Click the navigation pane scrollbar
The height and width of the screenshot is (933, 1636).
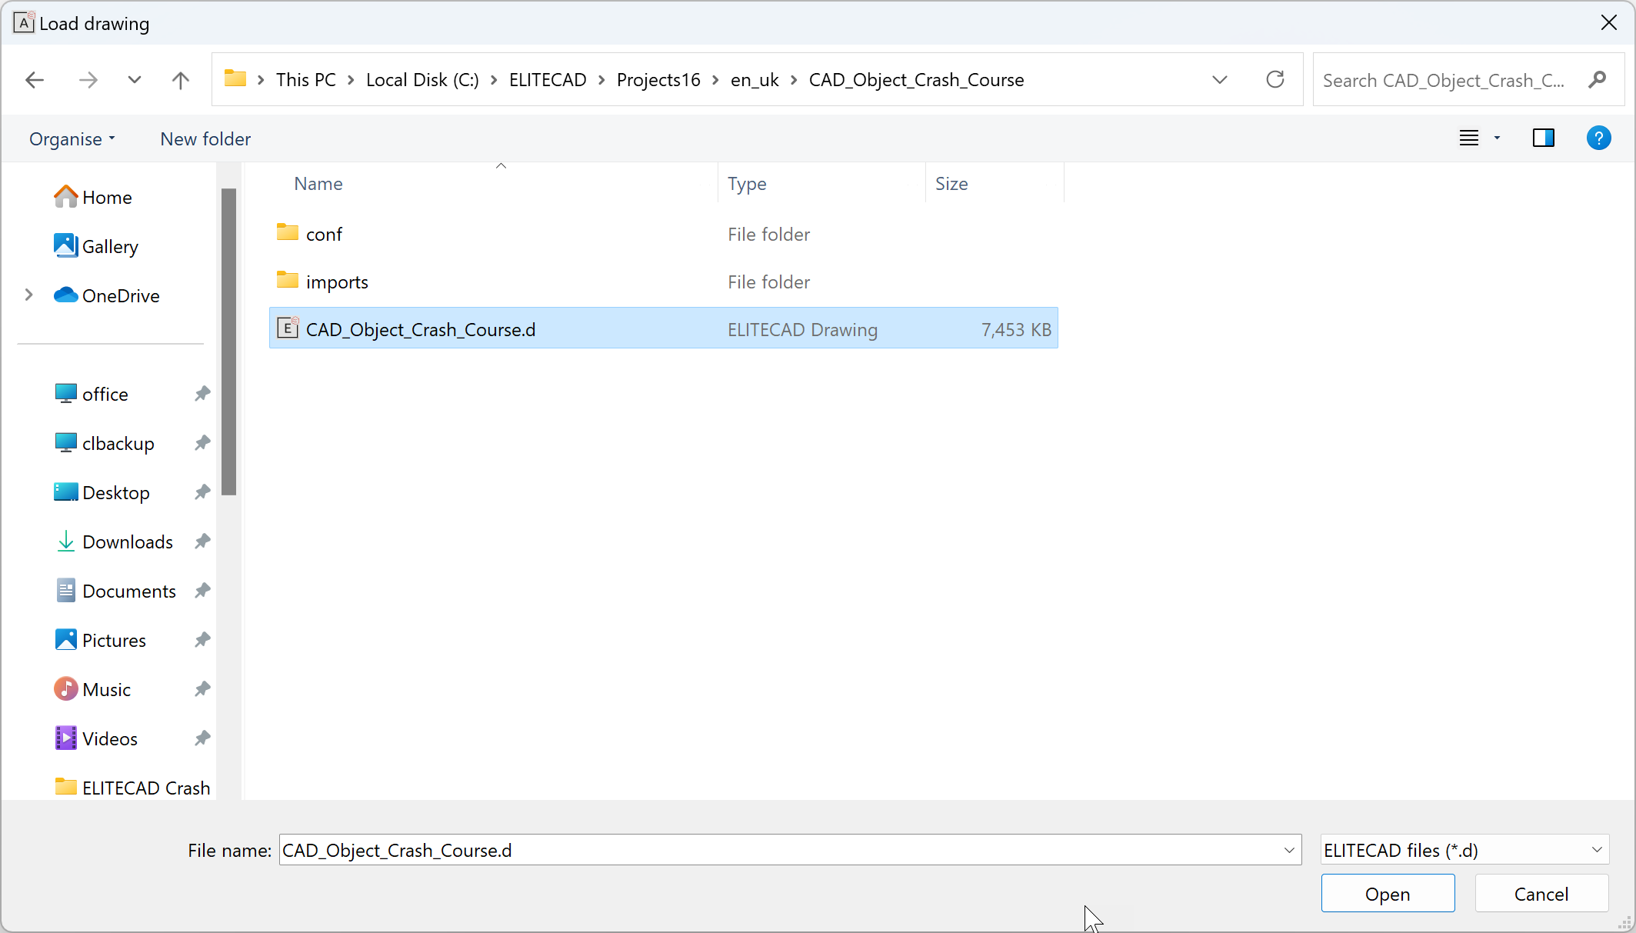point(228,342)
